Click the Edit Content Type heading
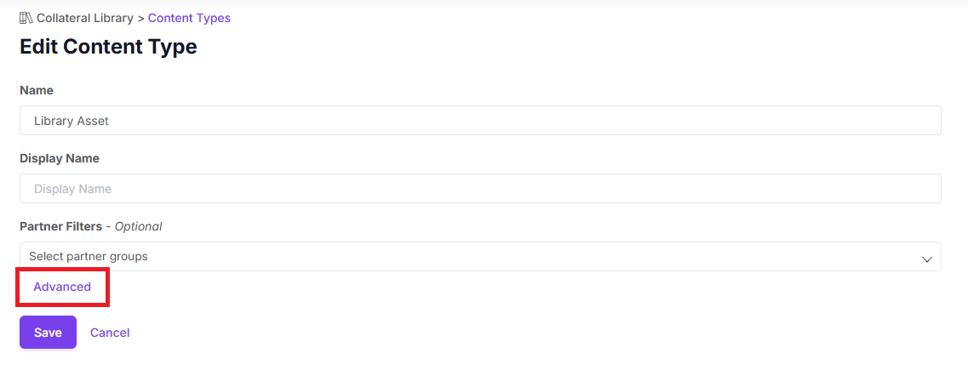The width and height of the screenshot is (968, 370). pos(108,47)
